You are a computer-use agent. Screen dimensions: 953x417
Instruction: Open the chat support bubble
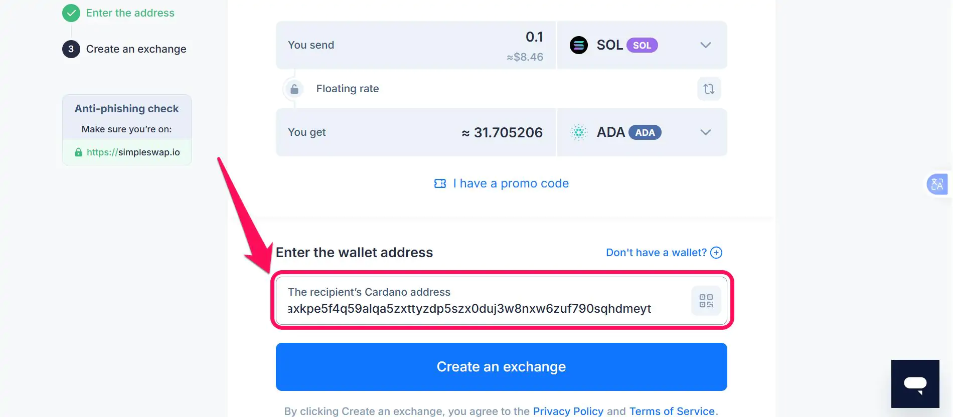(915, 384)
